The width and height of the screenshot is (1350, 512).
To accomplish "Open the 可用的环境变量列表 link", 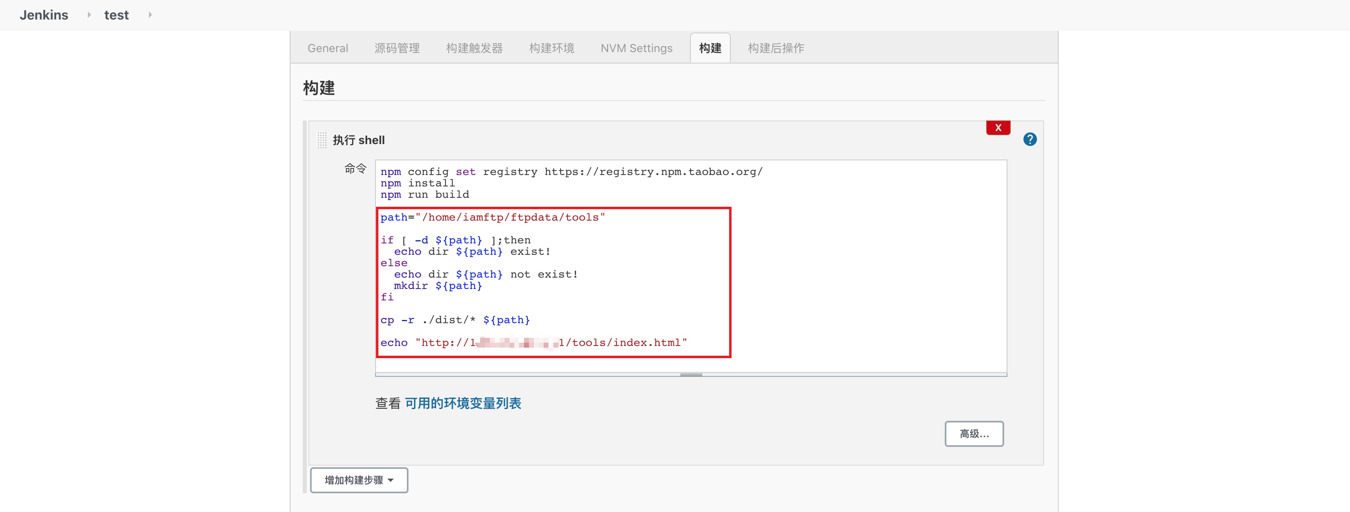I will (x=463, y=403).
